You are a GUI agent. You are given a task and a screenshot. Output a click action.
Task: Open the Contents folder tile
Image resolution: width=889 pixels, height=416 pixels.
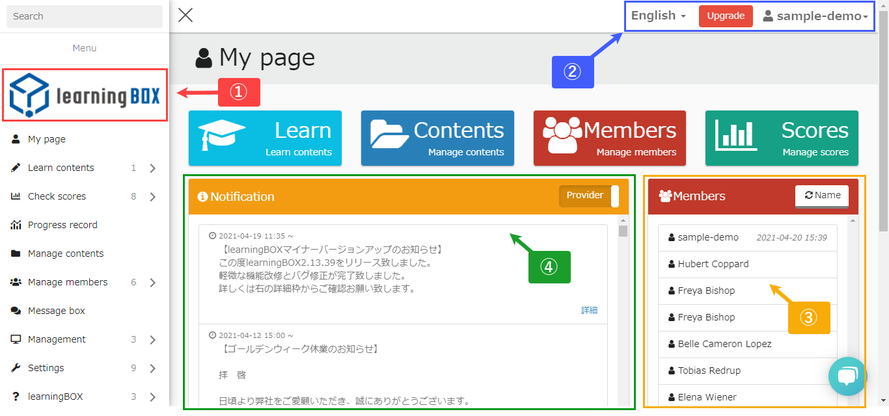(437, 138)
